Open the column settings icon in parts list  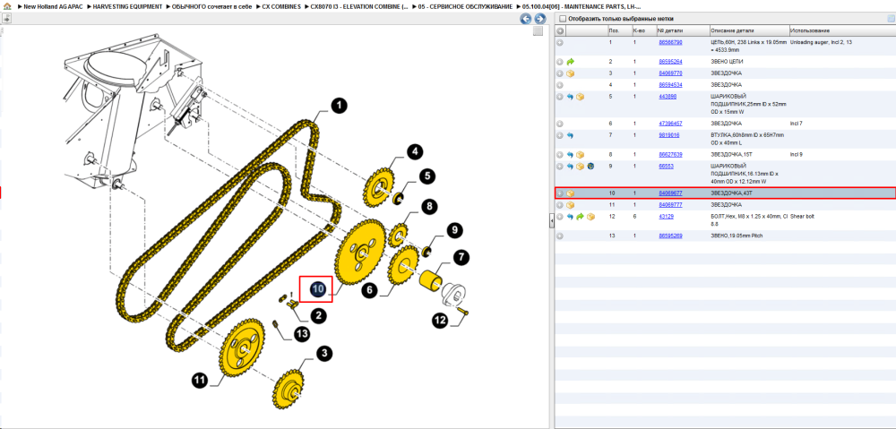pos(891,19)
